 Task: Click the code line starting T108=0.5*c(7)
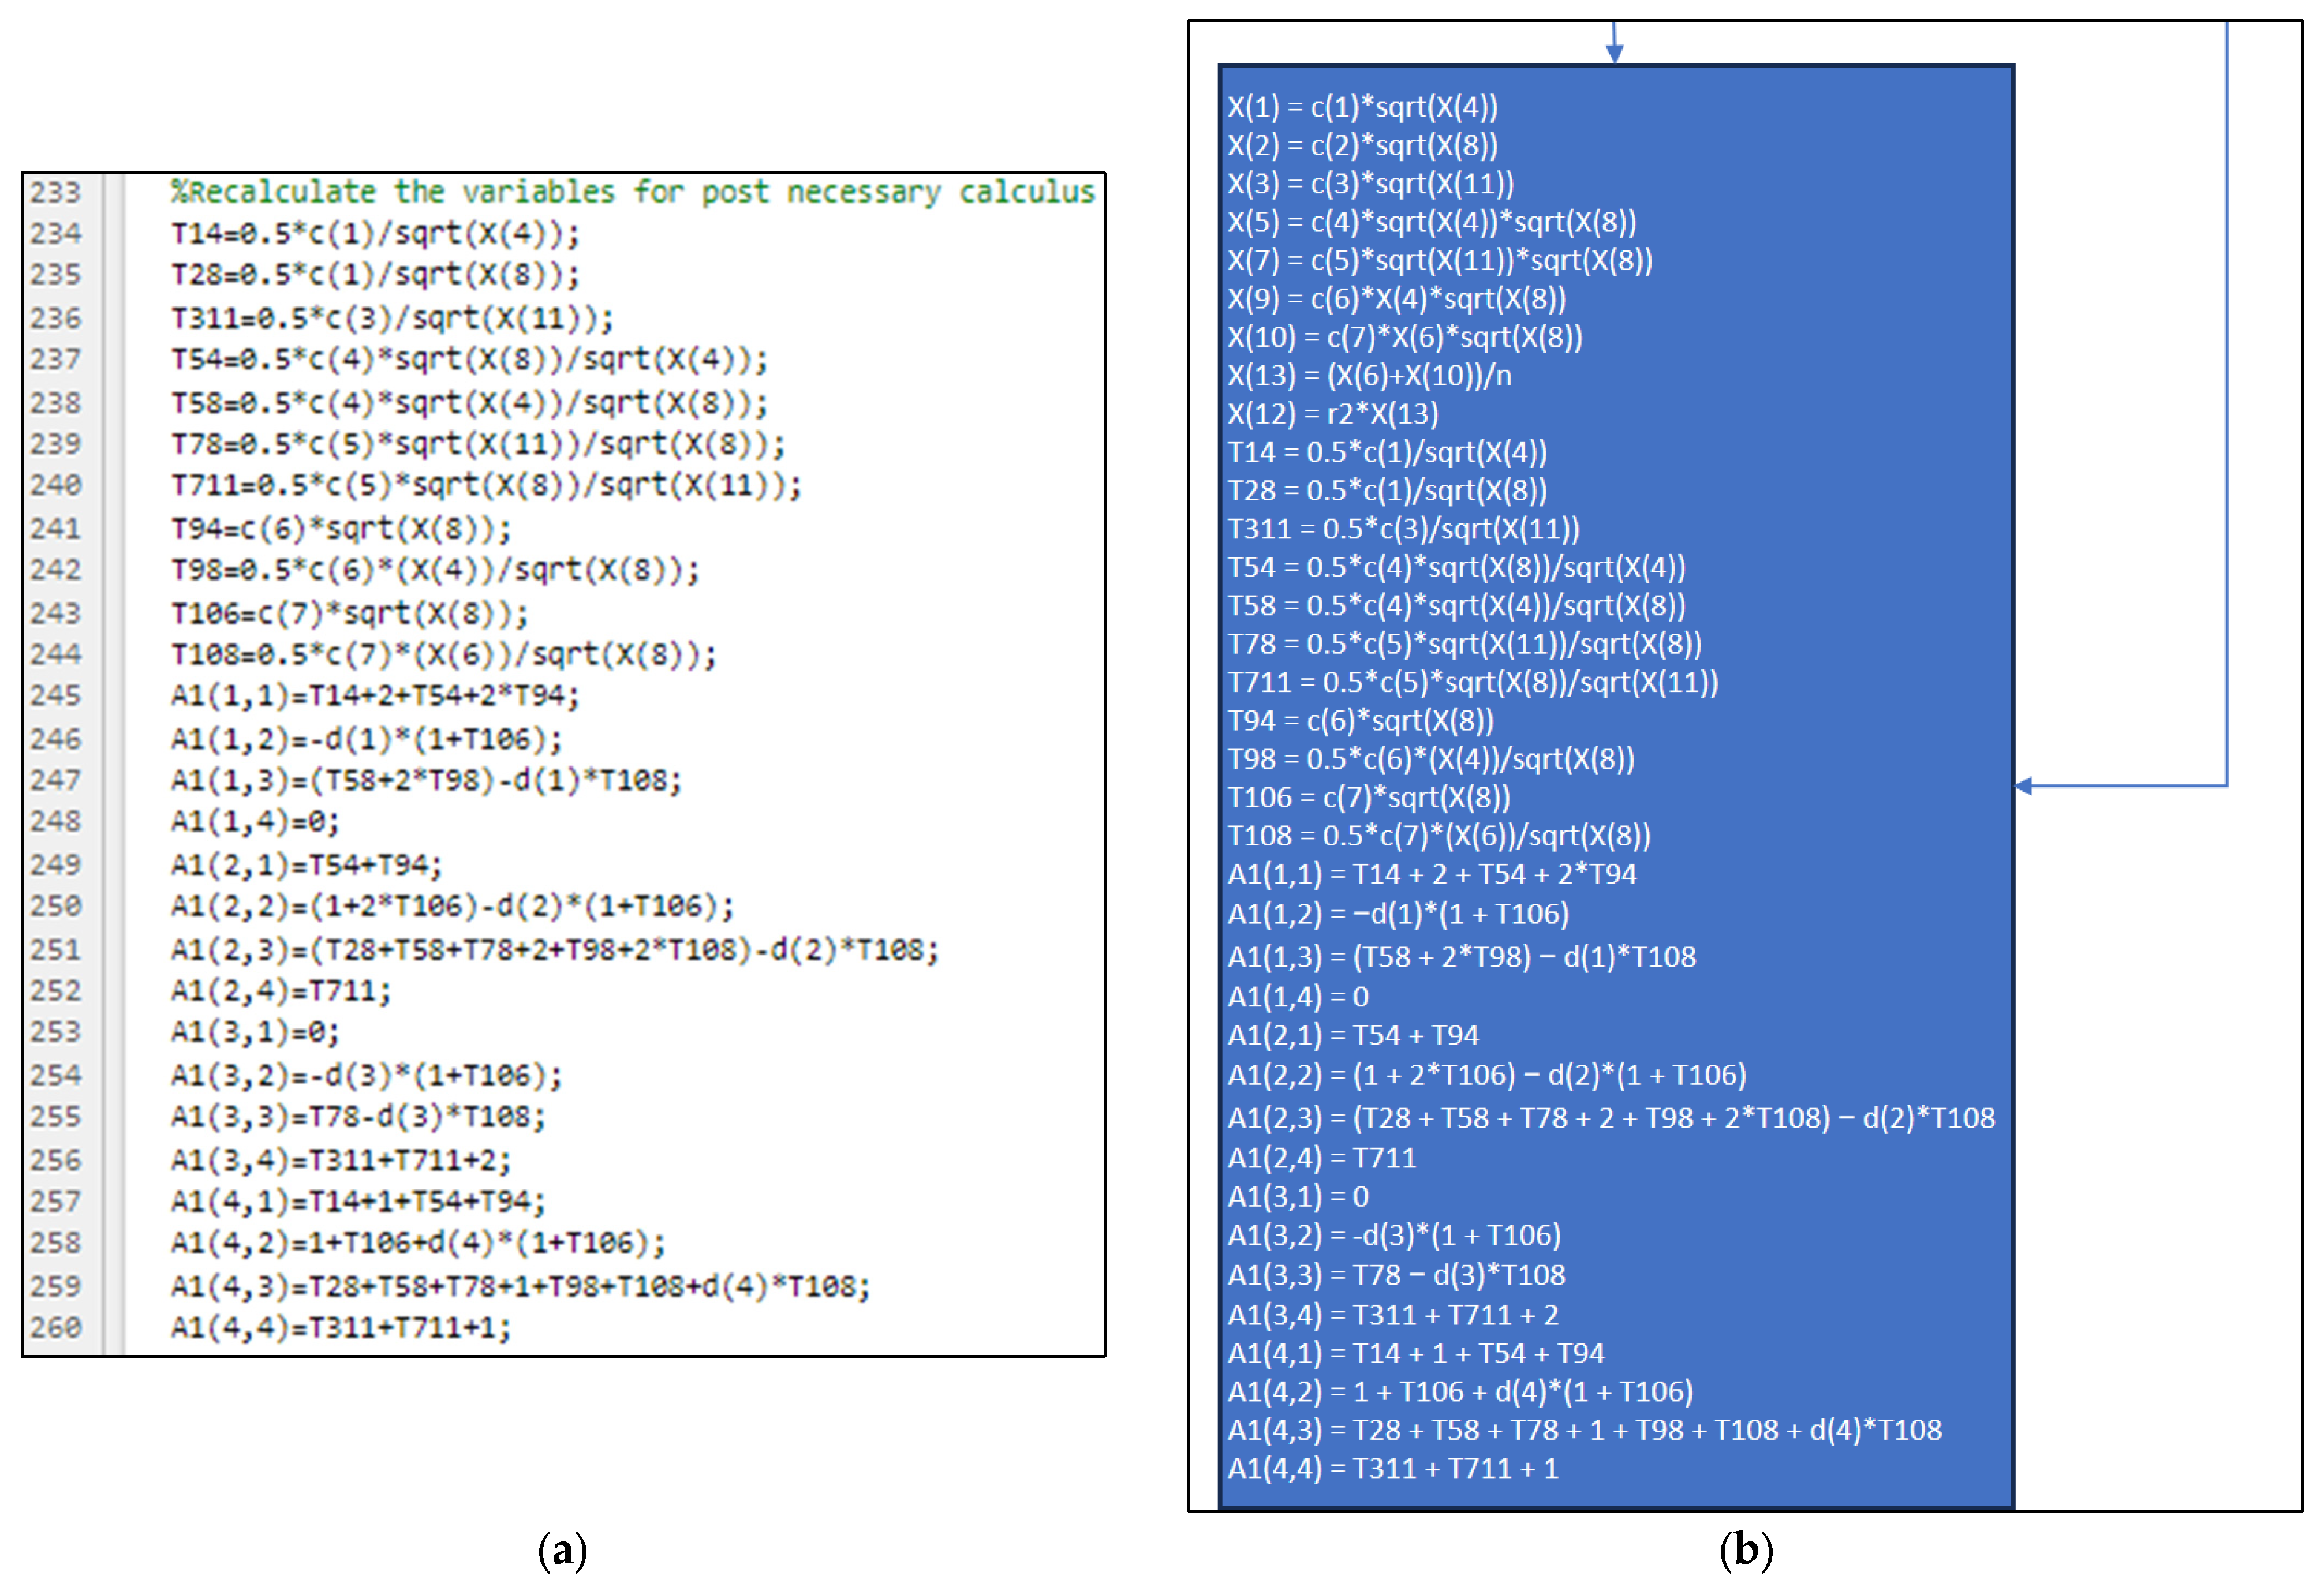pyautogui.click(x=444, y=655)
